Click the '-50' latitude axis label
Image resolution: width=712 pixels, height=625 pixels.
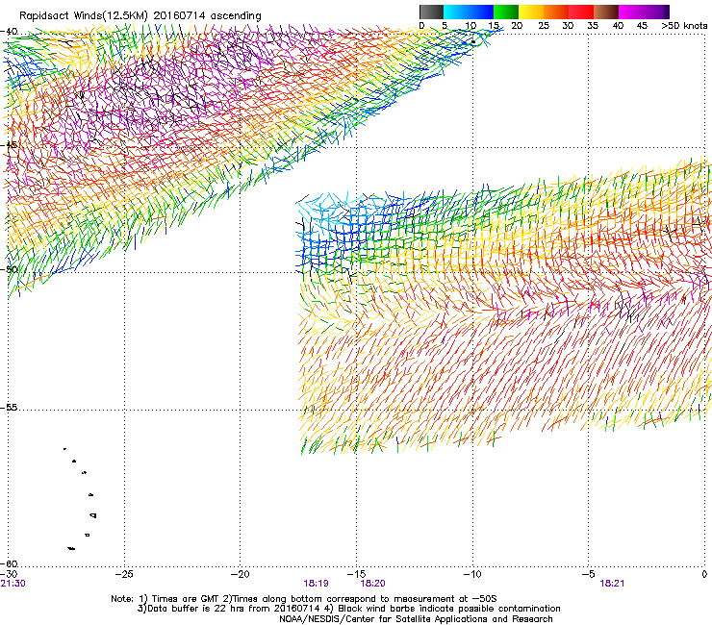pyautogui.click(x=9, y=269)
